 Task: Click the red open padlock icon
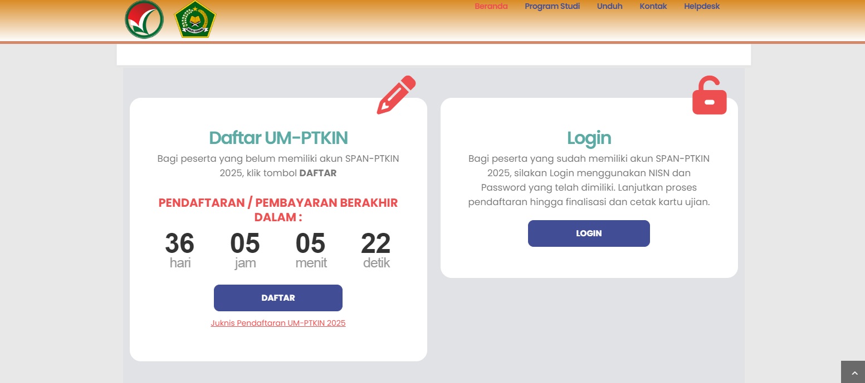709,96
